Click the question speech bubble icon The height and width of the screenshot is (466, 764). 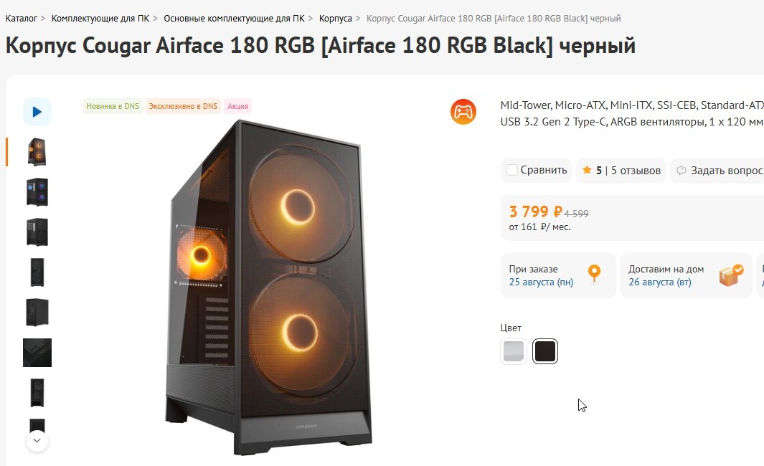(682, 171)
